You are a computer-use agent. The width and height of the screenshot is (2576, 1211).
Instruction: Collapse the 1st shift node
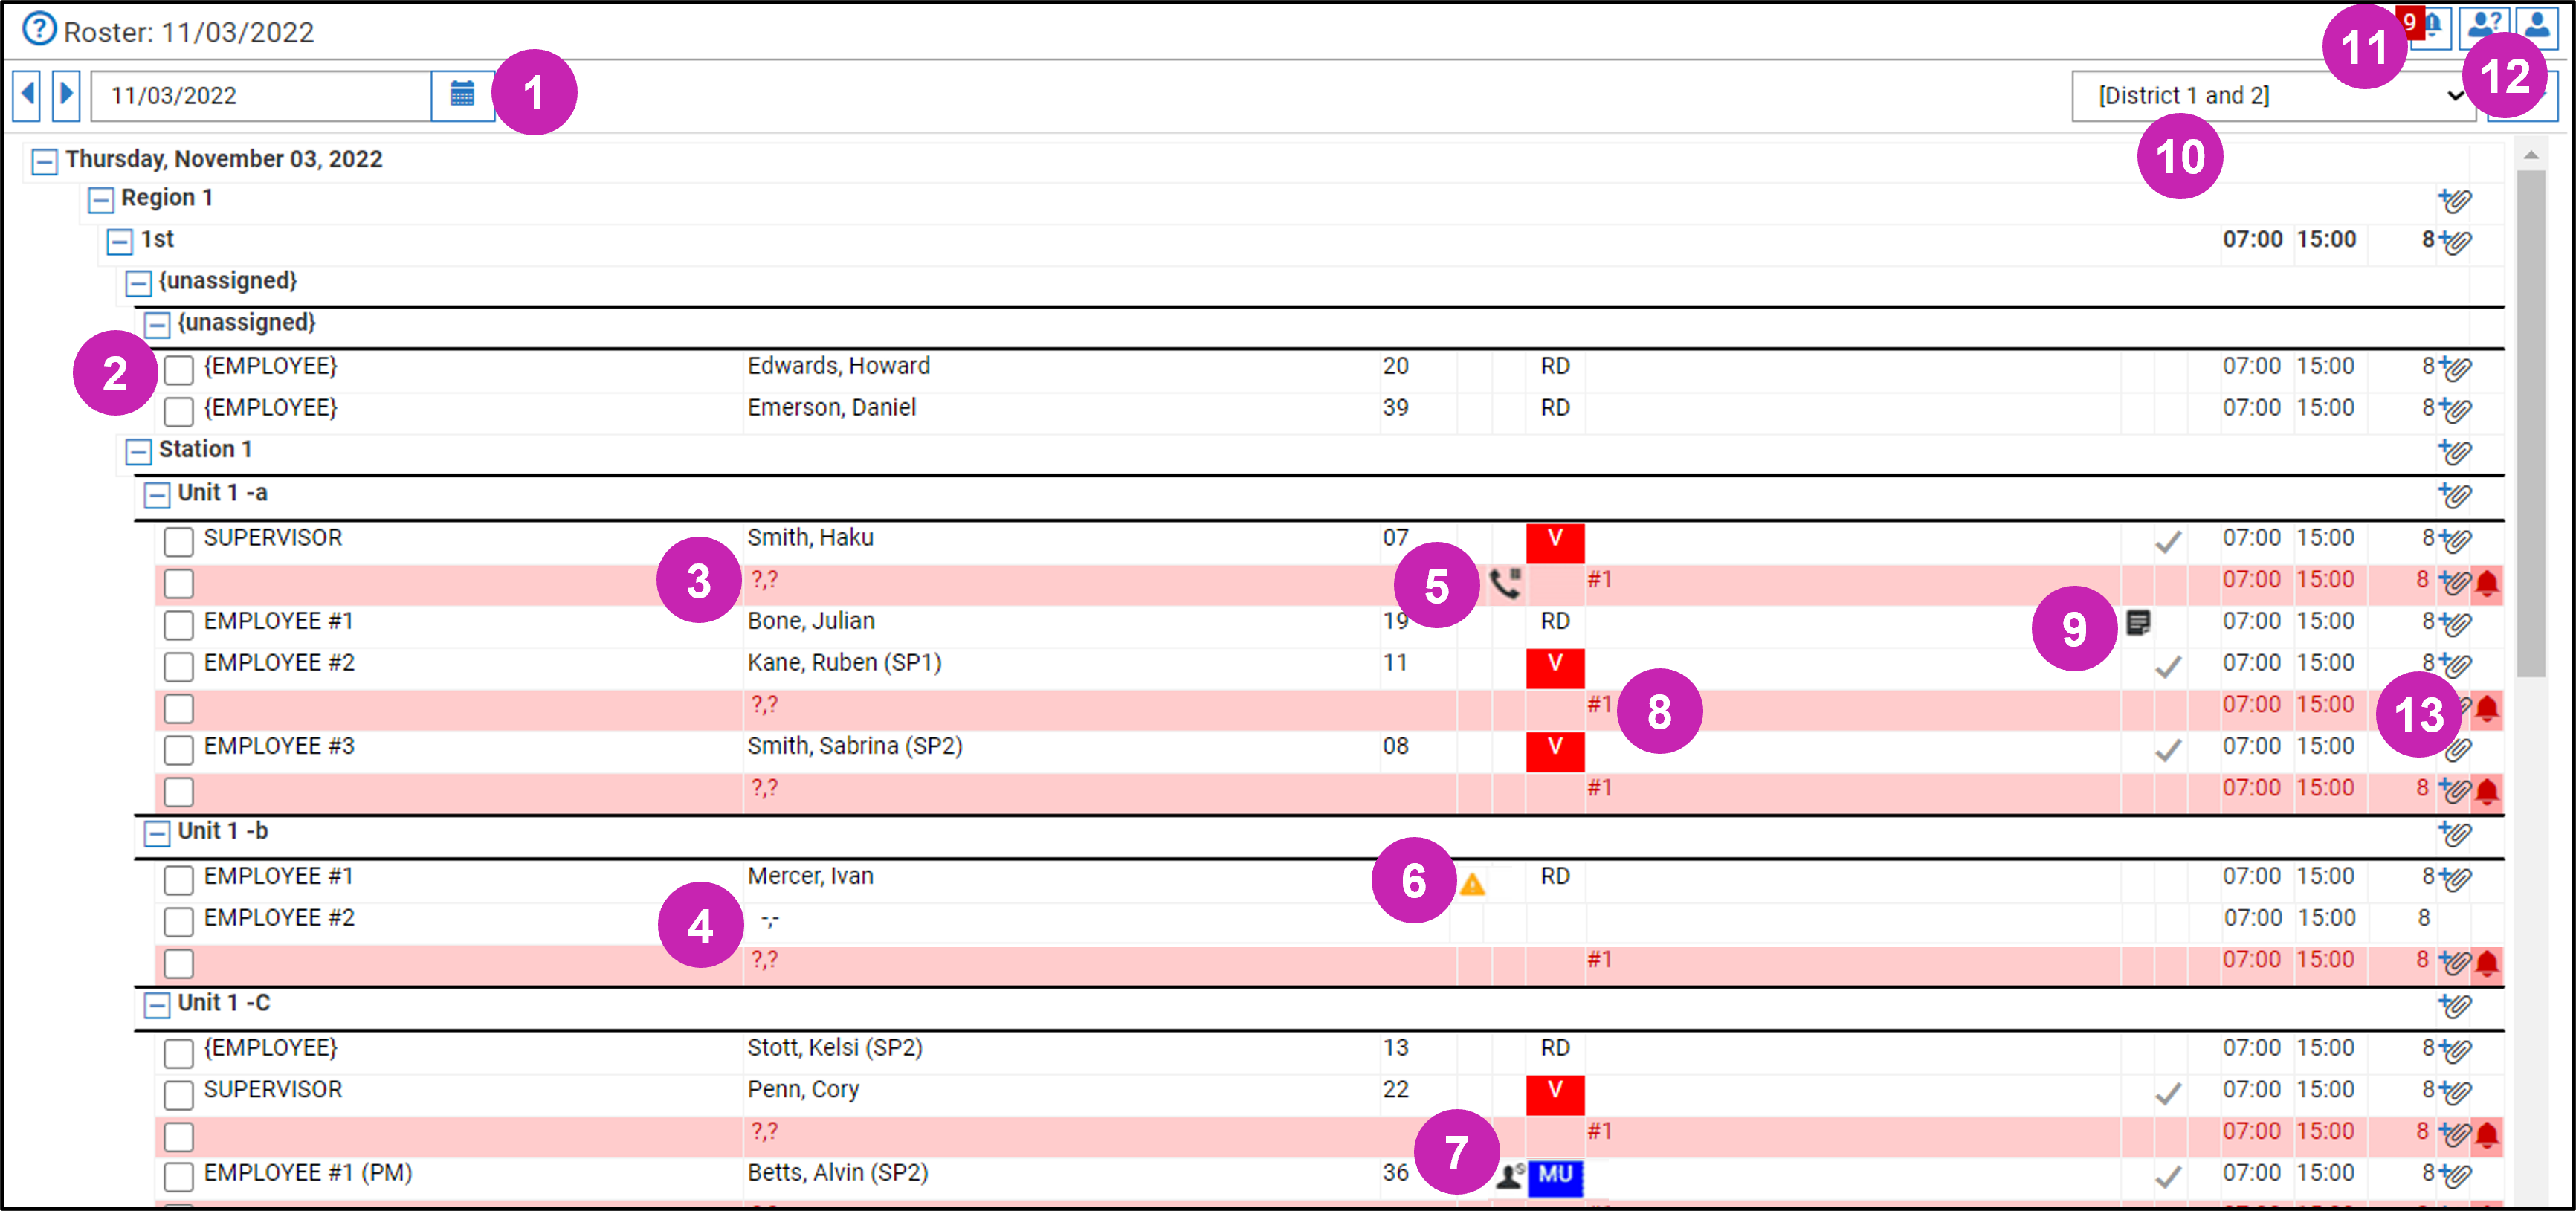click(119, 241)
